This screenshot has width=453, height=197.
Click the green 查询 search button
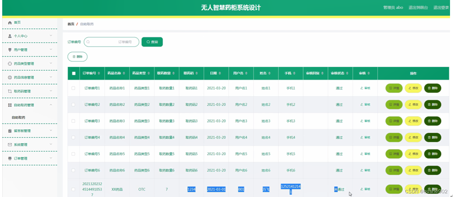[152, 42]
